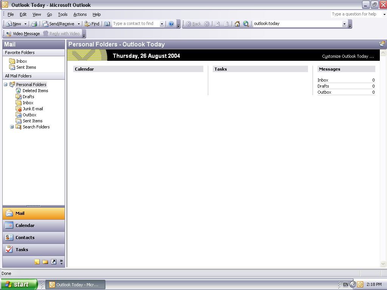Image resolution: width=387 pixels, height=290 pixels.
Task: Click the Video Message button
Action: pyautogui.click(x=23, y=34)
